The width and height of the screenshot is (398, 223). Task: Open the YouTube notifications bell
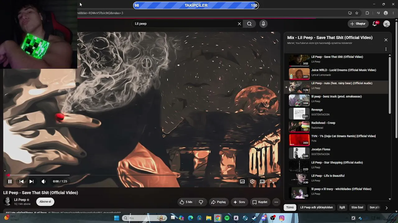point(375,24)
